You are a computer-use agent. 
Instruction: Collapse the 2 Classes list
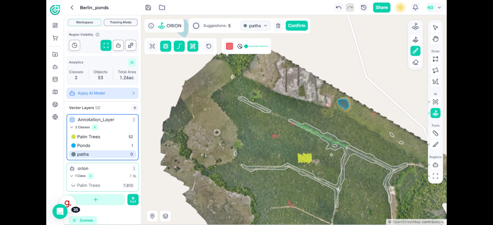click(x=72, y=127)
